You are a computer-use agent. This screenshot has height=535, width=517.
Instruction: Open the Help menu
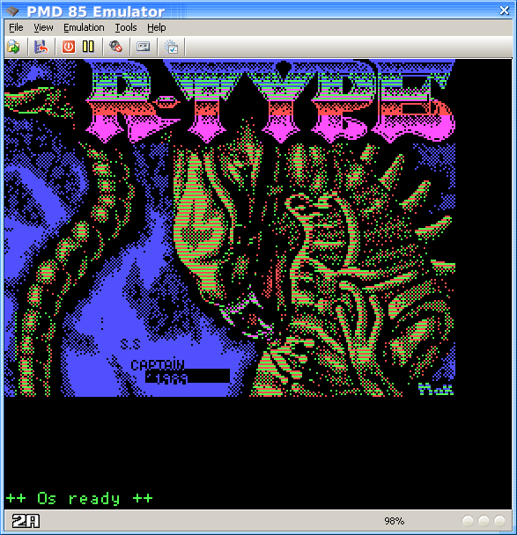pos(157,27)
